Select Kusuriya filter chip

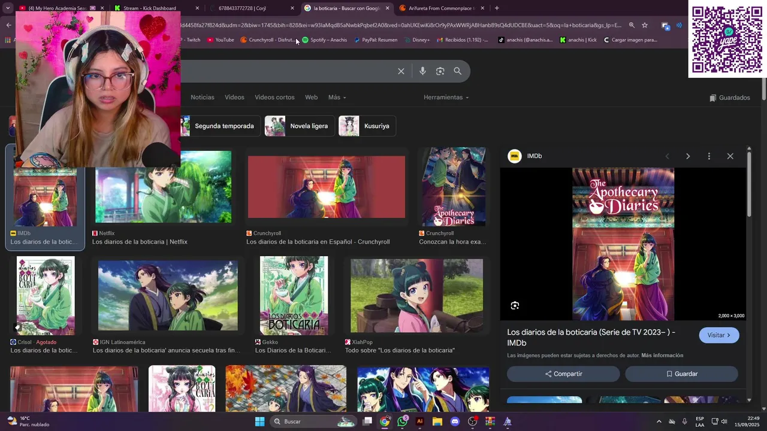click(x=367, y=126)
